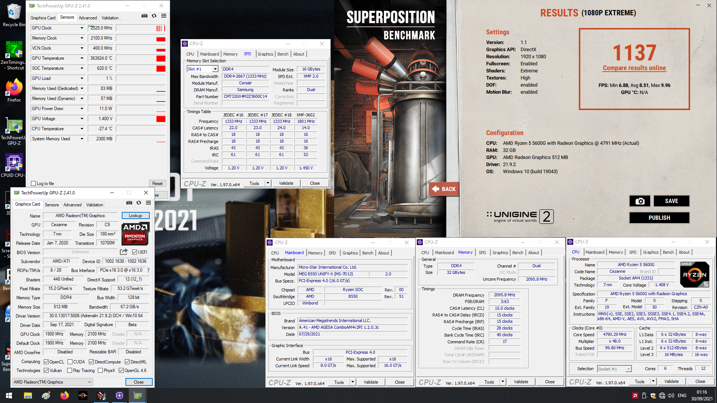Open GPU Clock sensor dropdown

click(x=82, y=28)
